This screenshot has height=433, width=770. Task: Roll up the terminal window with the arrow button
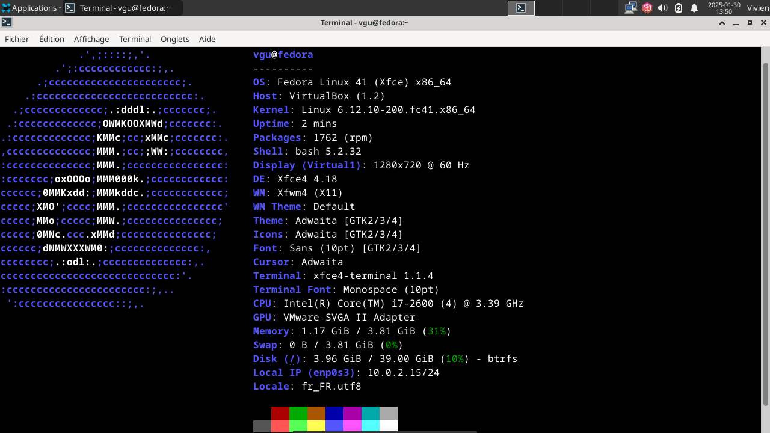tap(722, 23)
